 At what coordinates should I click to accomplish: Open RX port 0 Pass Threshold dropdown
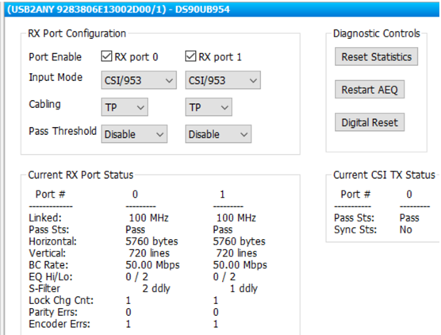click(x=134, y=134)
